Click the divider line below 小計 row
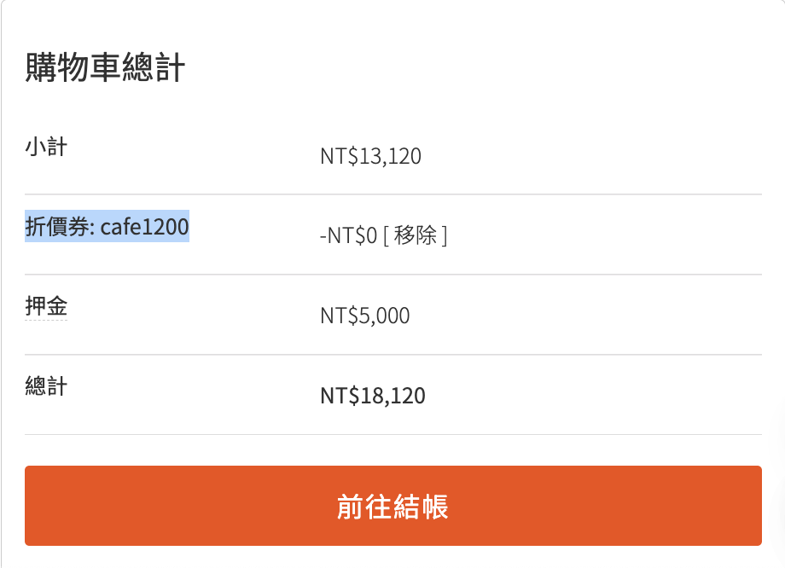Image resolution: width=785 pixels, height=568 pixels. (392, 194)
